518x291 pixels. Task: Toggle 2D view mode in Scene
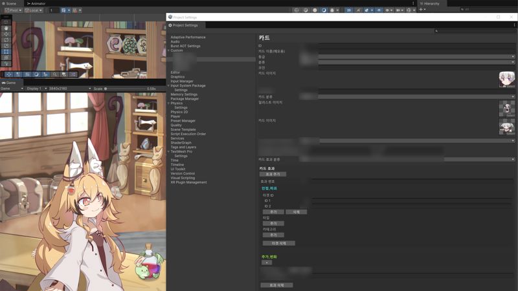[348, 10]
